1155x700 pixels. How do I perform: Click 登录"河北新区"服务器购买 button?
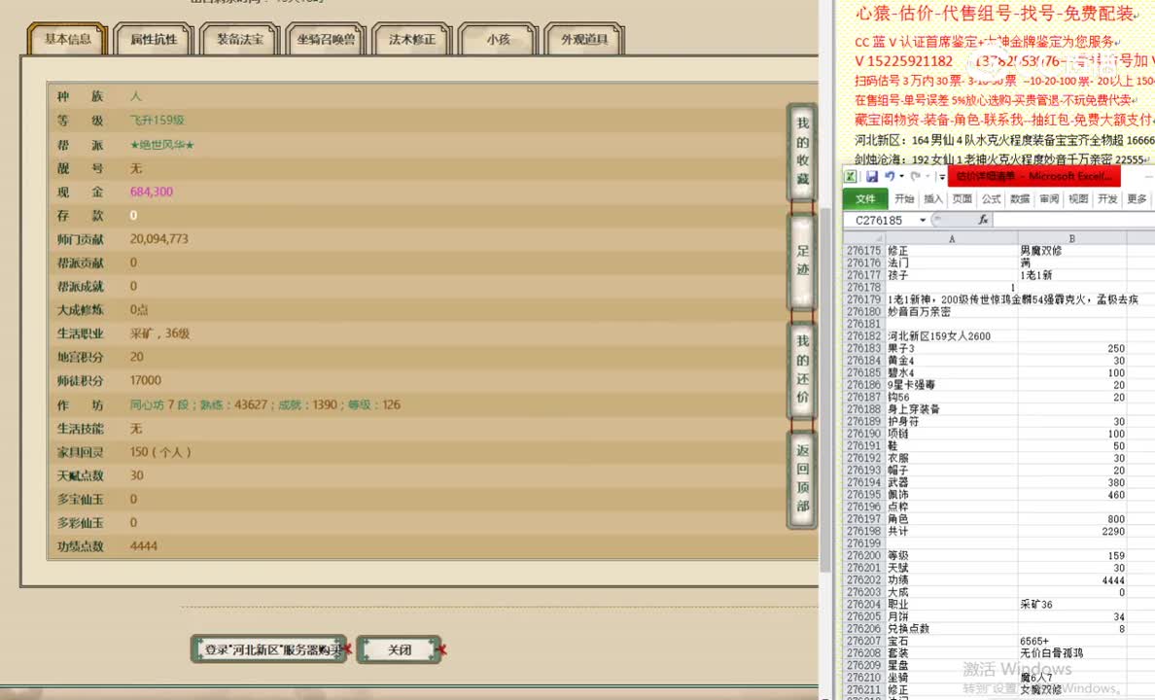[269, 649]
